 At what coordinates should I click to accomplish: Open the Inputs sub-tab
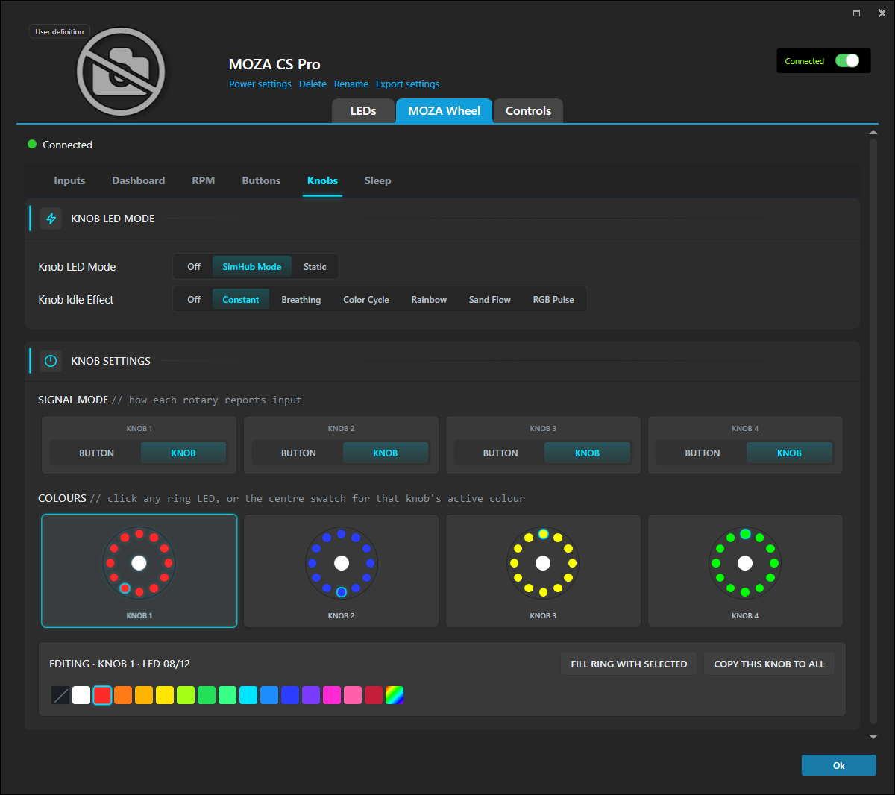(69, 181)
